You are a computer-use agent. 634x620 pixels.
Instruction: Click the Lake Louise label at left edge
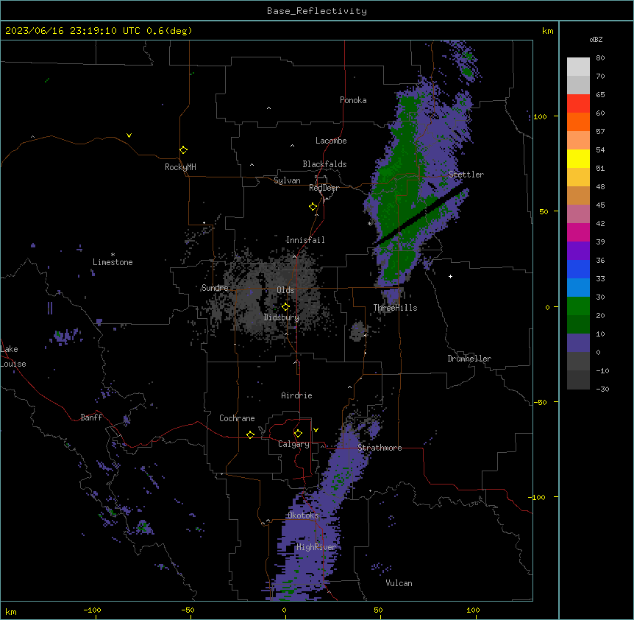coord(13,356)
